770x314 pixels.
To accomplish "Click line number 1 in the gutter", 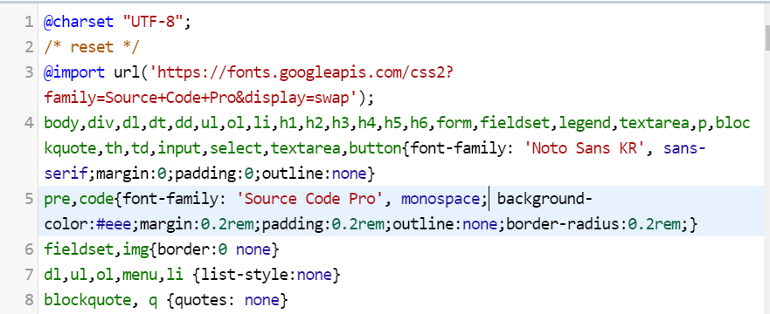I will click(x=29, y=22).
